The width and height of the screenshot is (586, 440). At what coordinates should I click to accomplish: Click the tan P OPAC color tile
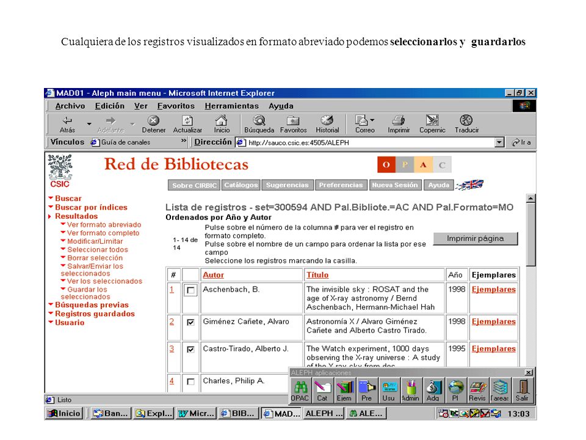pos(405,164)
